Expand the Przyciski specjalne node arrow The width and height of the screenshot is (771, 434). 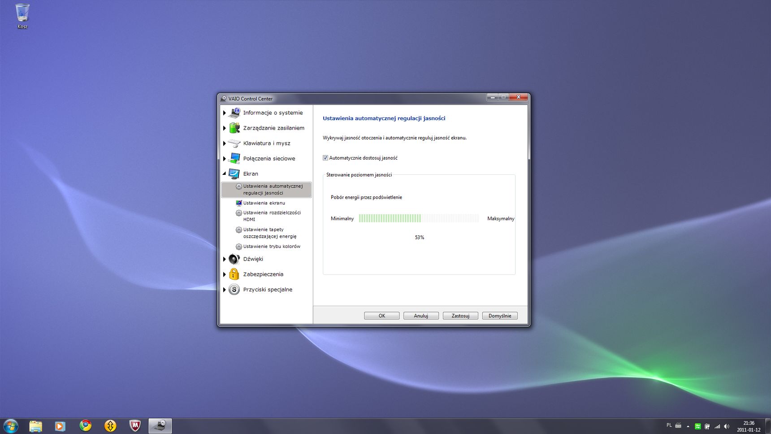tap(225, 290)
